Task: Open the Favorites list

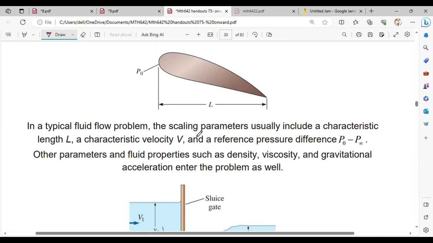Action: click(x=356, y=22)
